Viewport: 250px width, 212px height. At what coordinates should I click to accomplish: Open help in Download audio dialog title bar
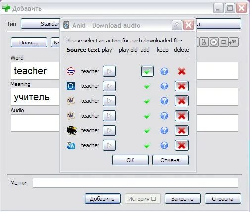[177, 25]
